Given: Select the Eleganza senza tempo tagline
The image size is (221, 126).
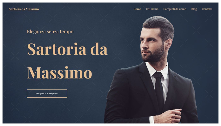Looking at the screenshot, I should coord(50,31).
